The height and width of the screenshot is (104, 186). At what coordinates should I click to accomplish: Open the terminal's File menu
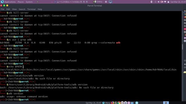[x=2, y=9]
